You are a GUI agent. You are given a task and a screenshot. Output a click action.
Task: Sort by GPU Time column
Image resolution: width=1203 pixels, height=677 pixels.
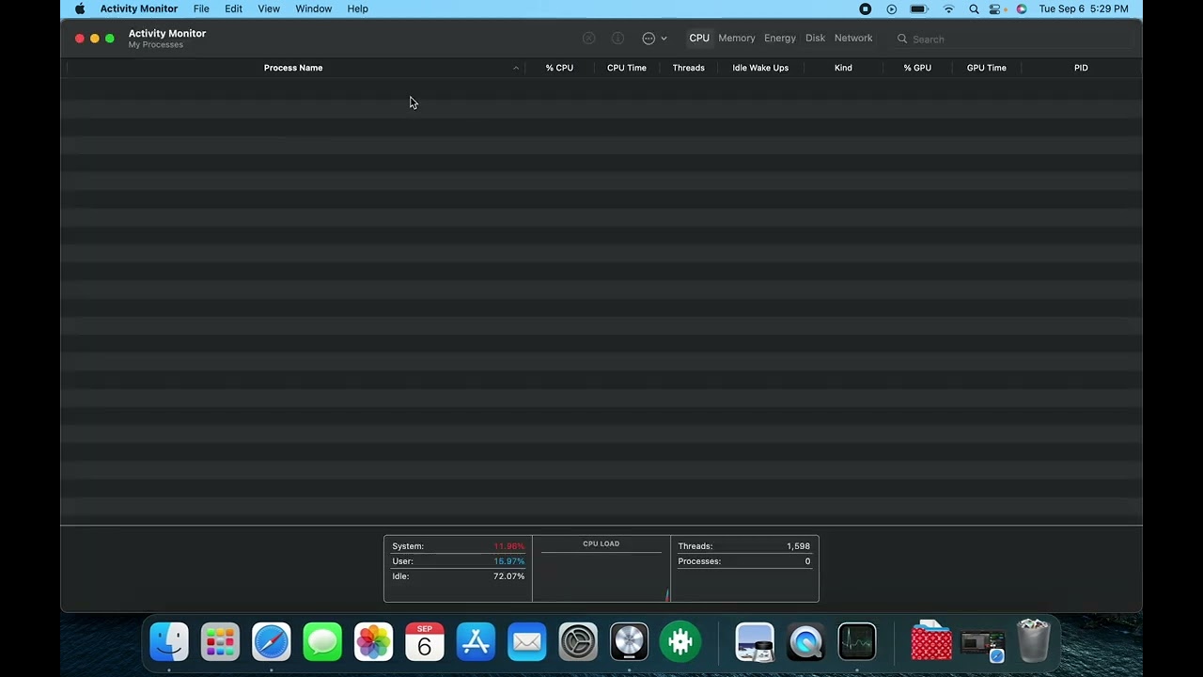click(x=987, y=68)
